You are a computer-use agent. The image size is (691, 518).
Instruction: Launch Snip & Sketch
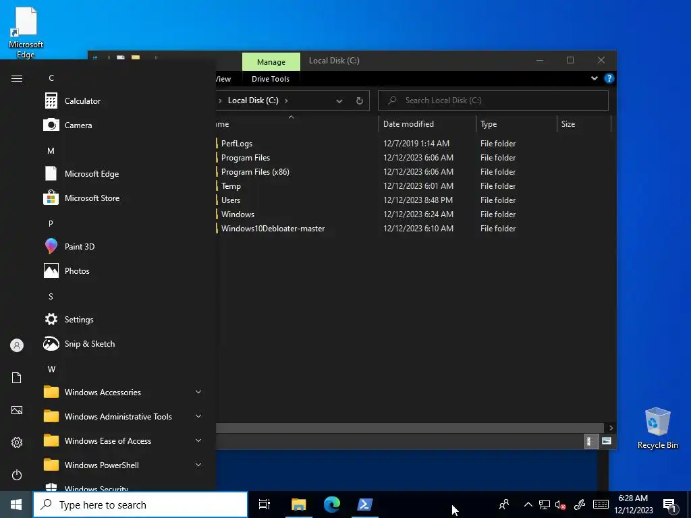click(90, 343)
